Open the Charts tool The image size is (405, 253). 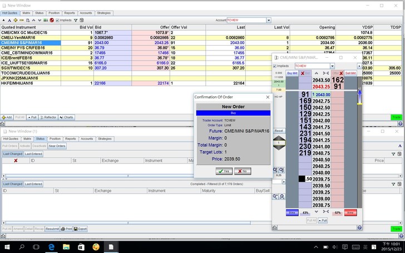tap(67, 117)
